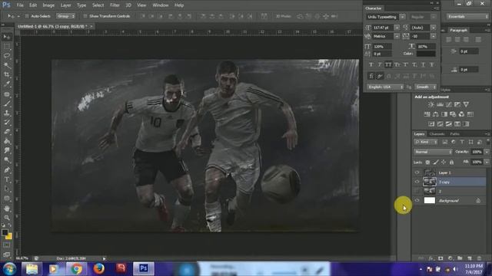Viewport: 492px width, 276px height.
Task: Click the lock all layer icon
Action: 451,162
